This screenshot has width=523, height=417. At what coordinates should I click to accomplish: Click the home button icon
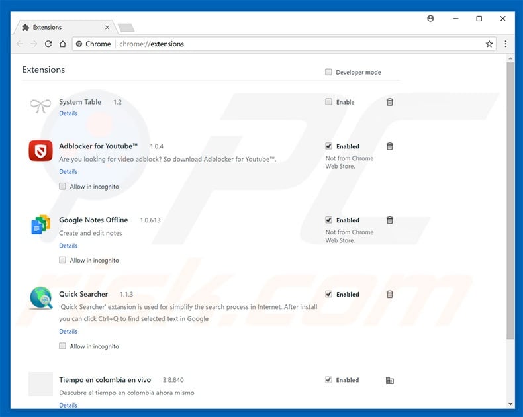62,44
